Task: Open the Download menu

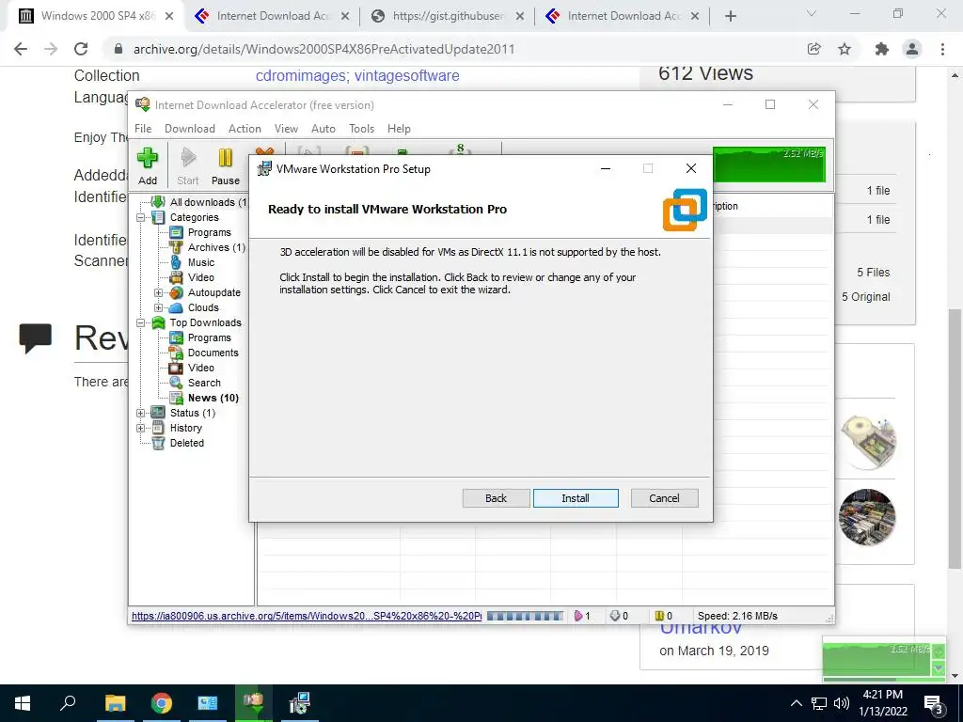Action: click(x=190, y=128)
